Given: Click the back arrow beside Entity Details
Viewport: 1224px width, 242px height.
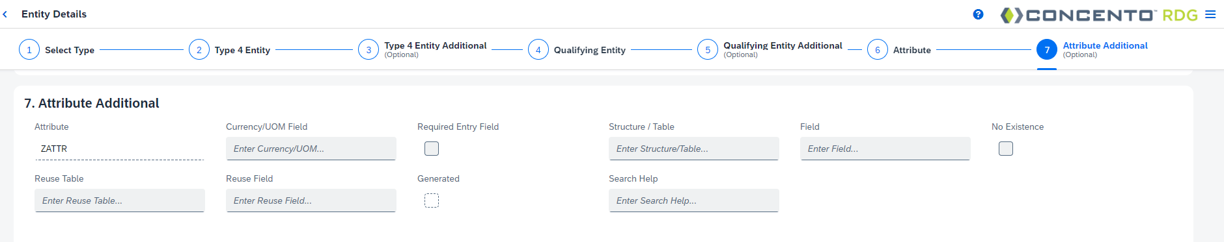Looking at the screenshot, I should coord(5,14).
